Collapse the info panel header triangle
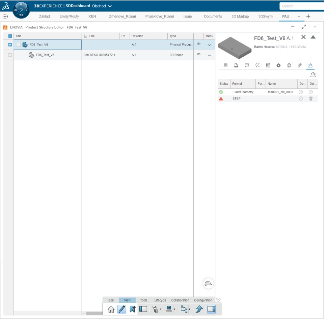The height and width of the screenshot is (320, 324). (313, 37)
